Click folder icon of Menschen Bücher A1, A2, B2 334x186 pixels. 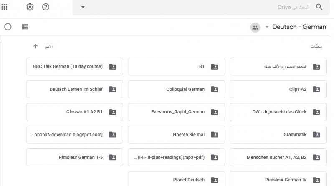pos(316,157)
